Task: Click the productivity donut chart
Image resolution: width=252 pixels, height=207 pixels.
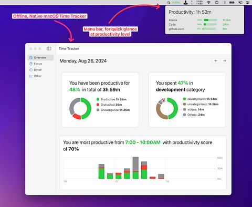Action: [x=80, y=108]
